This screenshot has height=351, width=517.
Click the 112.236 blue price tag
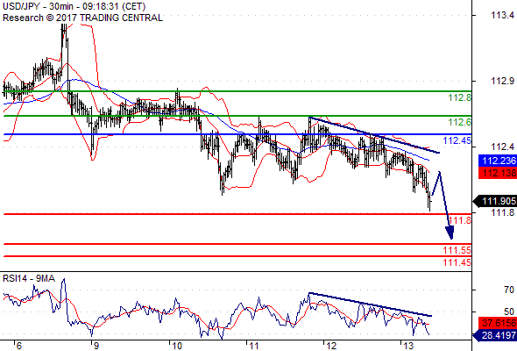coord(498,161)
